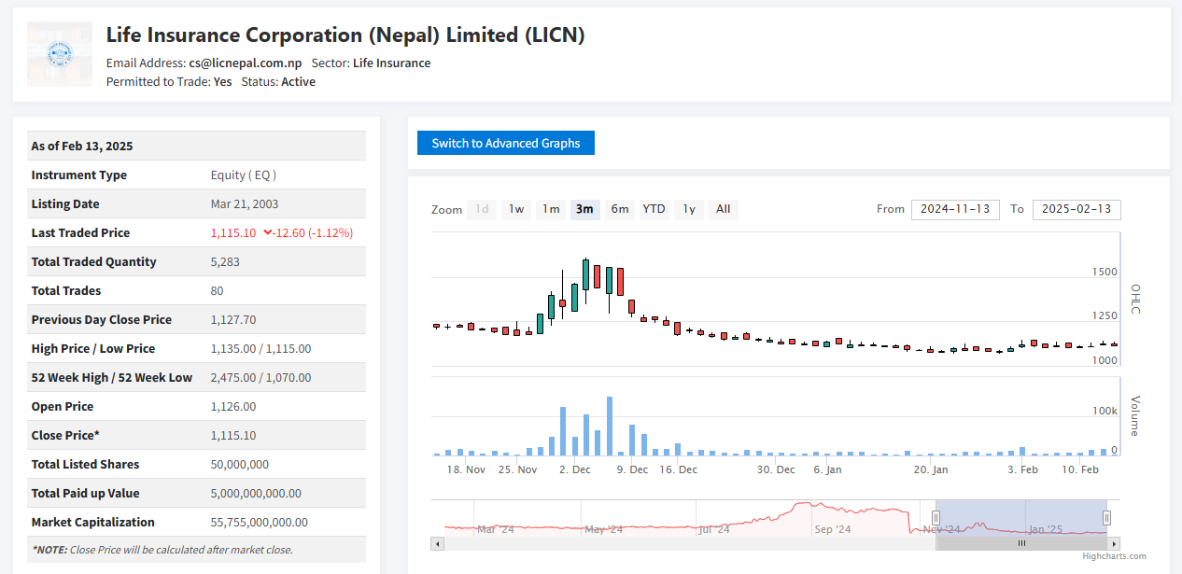Click the 'Market Capitalization' row label
Image resolution: width=1182 pixels, height=574 pixels.
pos(93,522)
